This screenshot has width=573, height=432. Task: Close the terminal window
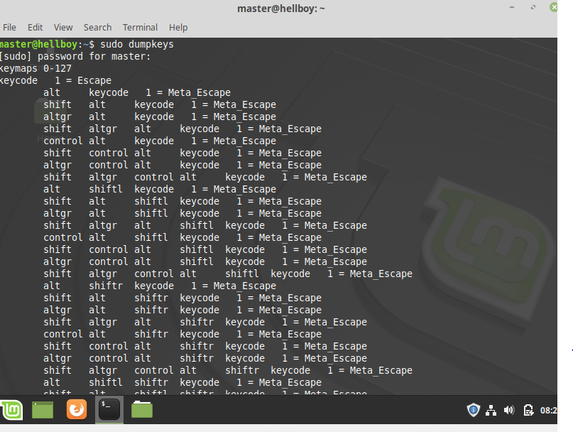click(554, 7)
